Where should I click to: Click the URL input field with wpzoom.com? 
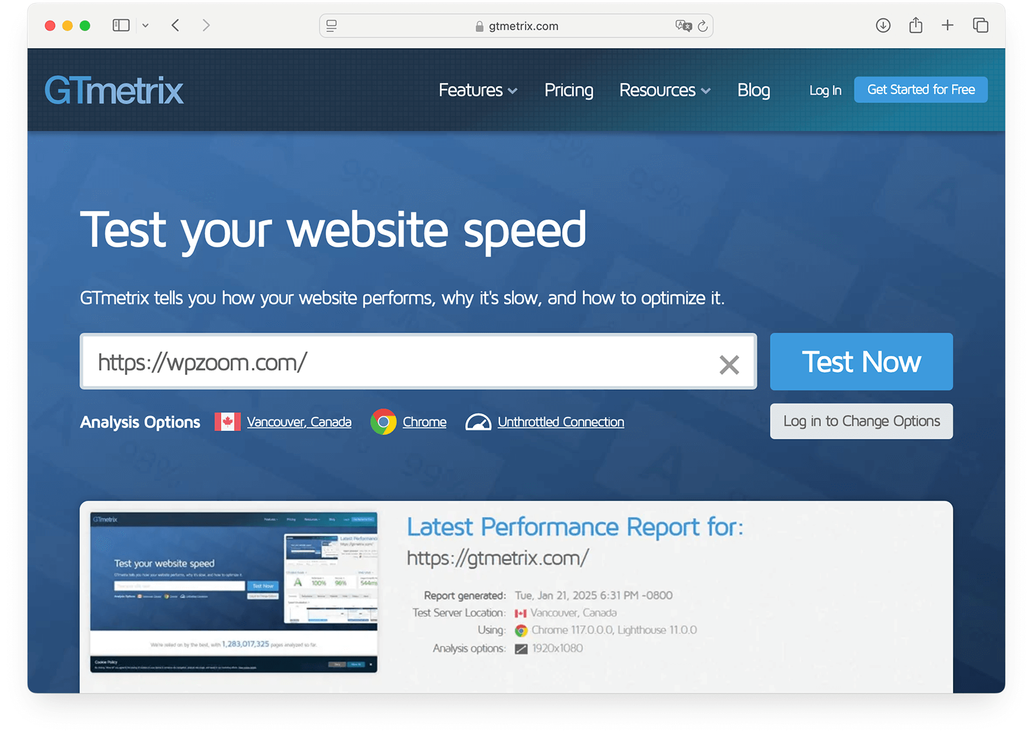pos(418,361)
